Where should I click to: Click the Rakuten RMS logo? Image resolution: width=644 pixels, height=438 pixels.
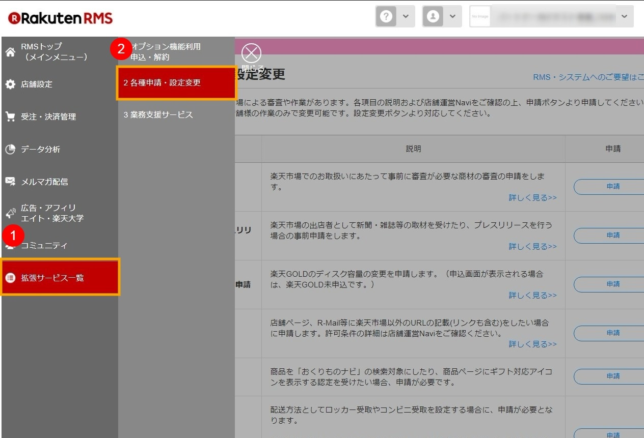(60, 19)
